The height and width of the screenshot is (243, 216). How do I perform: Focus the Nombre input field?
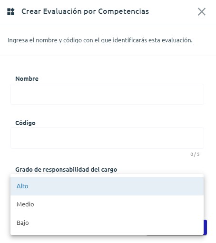(x=107, y=94)
